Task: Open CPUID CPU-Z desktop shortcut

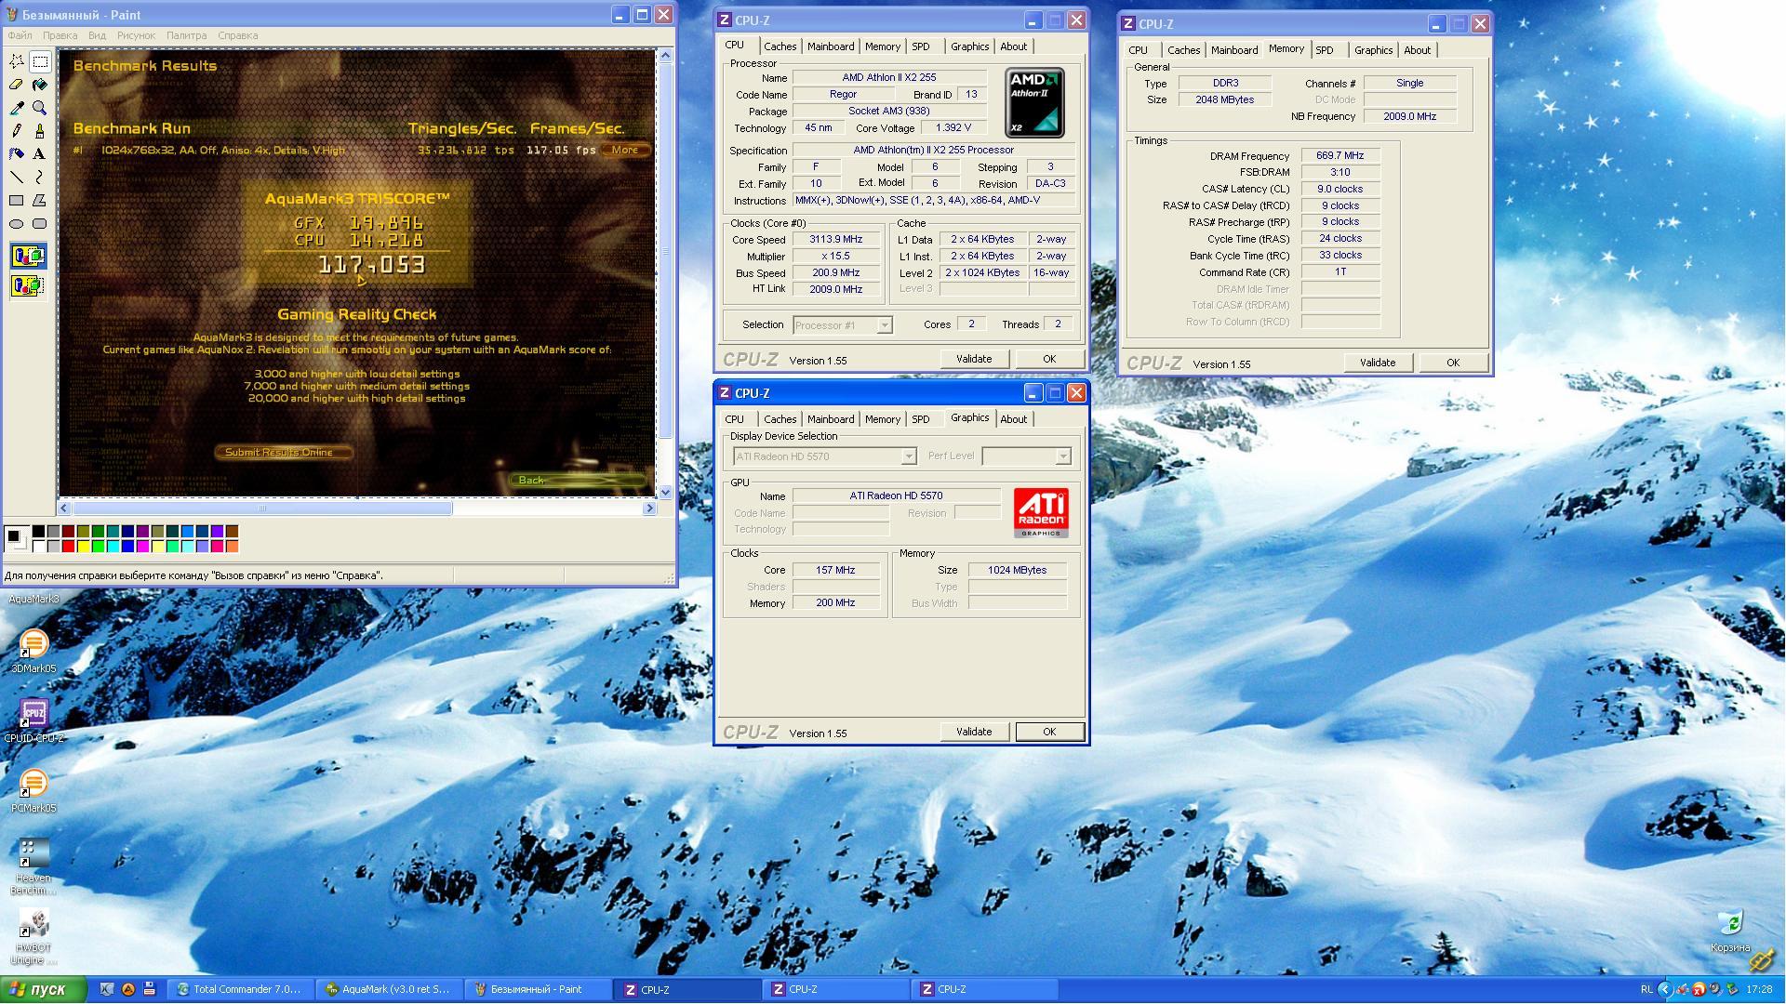Action: (33, 721)
